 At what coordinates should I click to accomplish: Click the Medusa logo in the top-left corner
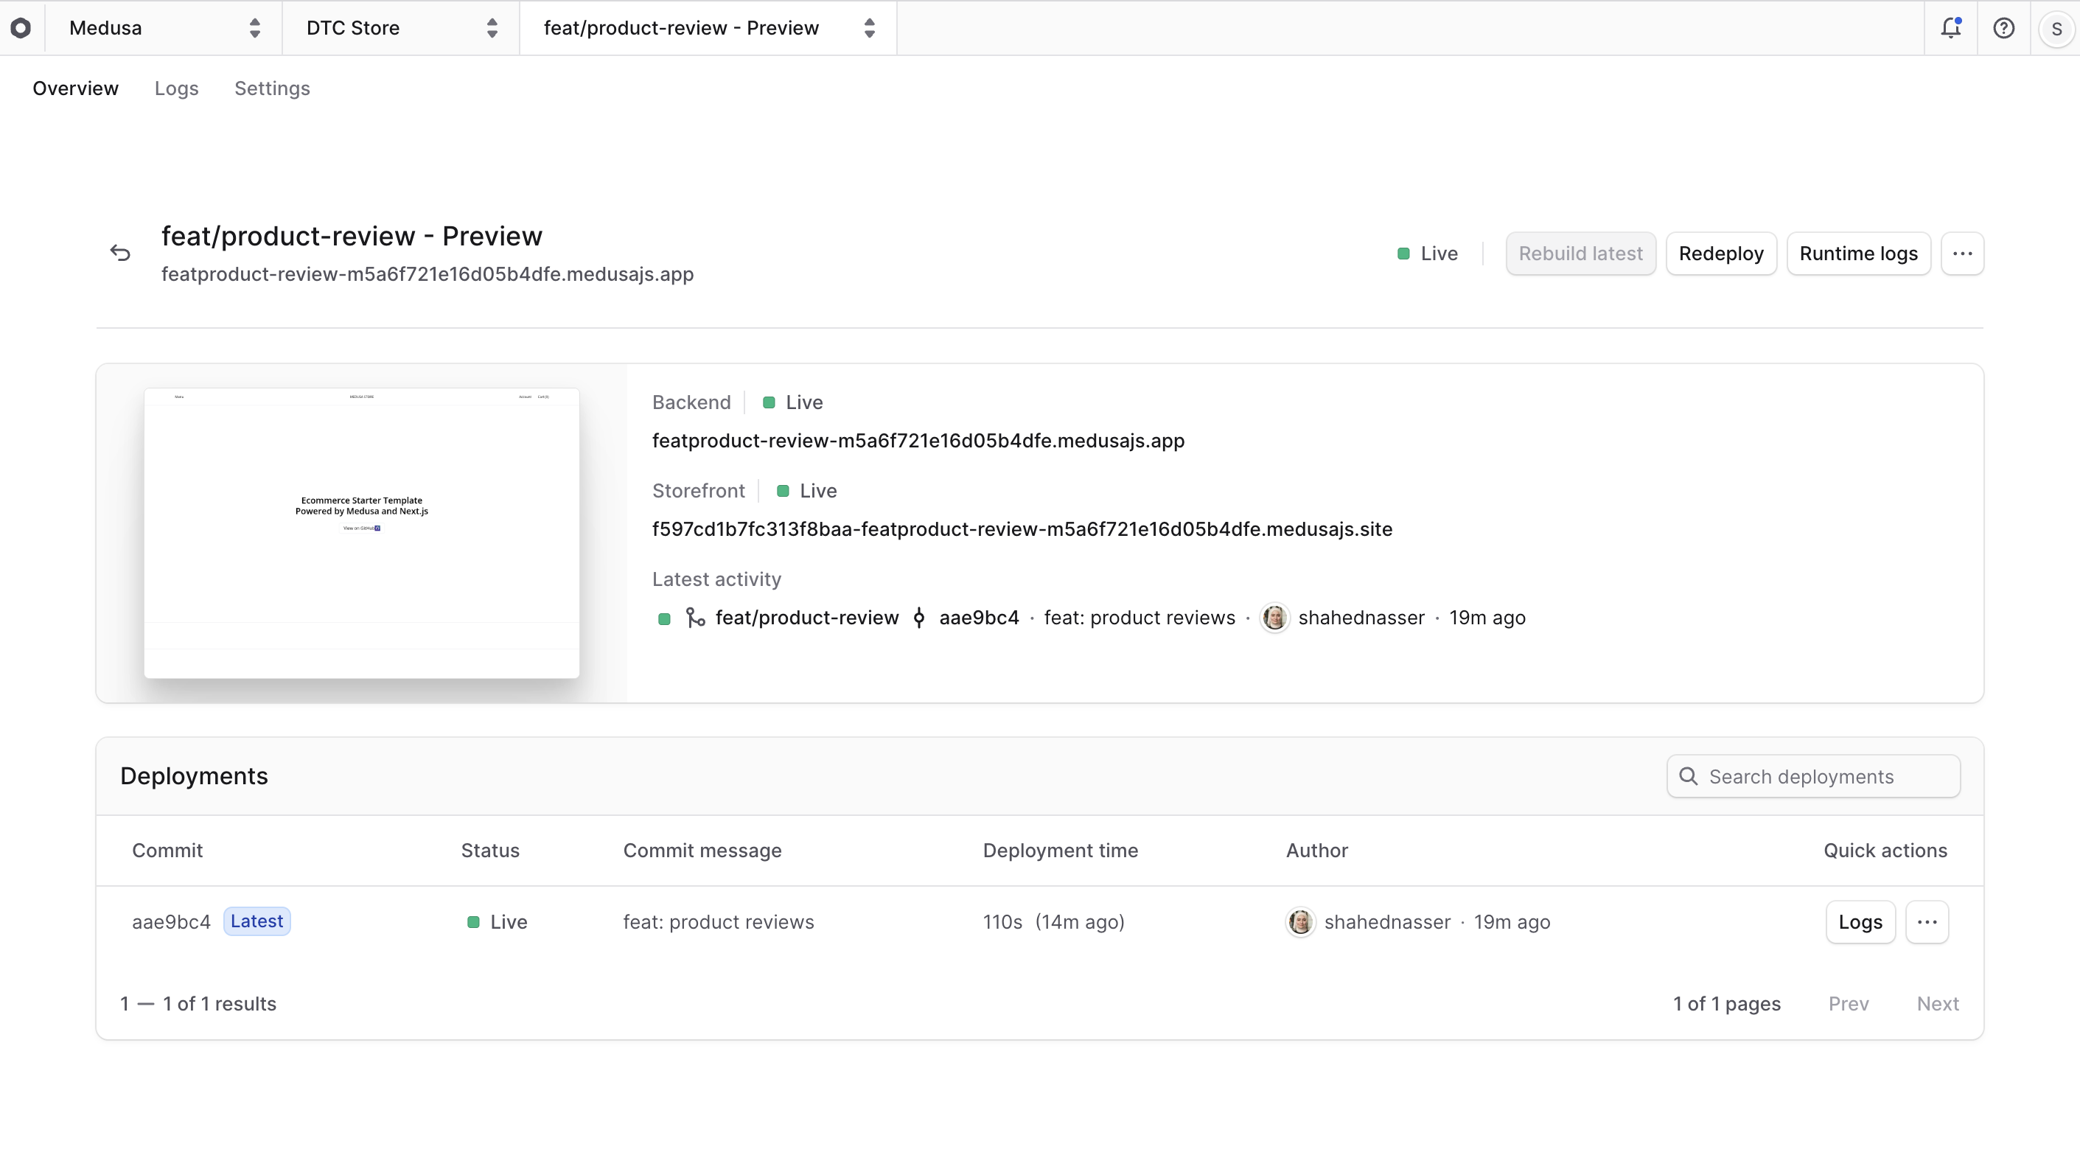pos(22,27)
